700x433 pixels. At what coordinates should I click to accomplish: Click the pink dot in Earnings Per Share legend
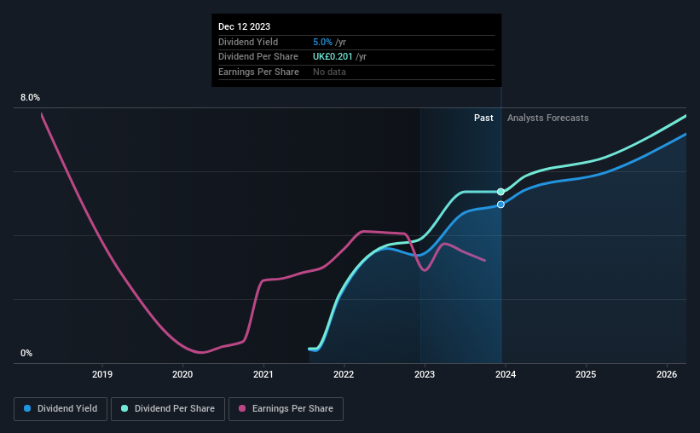point(242,408)
